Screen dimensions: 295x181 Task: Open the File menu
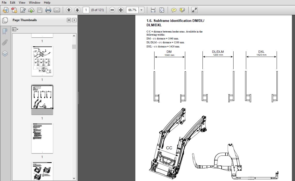4,2
